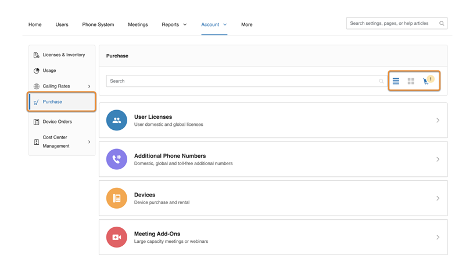Select Purchase in the sidebar
Viewport: 473px width, 269px height.
tap(52, 102)
